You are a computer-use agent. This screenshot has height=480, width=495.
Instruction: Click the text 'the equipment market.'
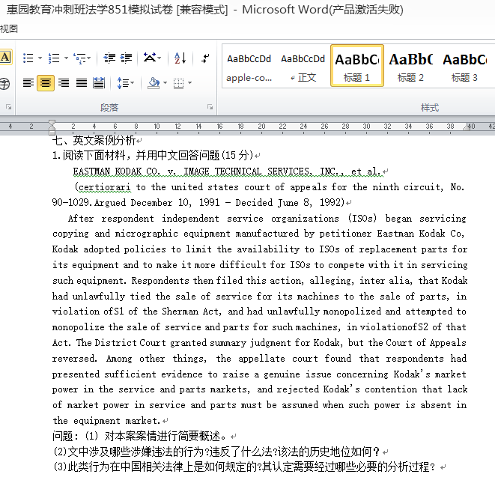tap(106, 421)
